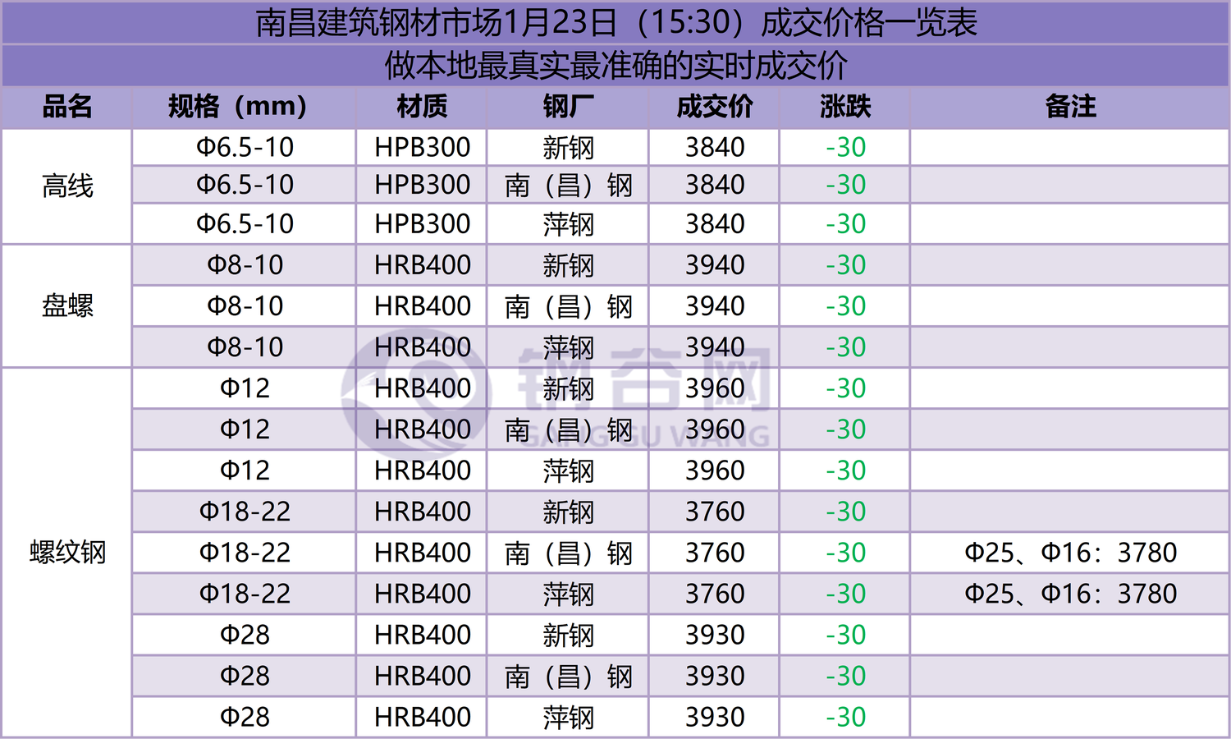Click price 3840 in the 南（昌）钢 高线 row

[x=715, y=185]
